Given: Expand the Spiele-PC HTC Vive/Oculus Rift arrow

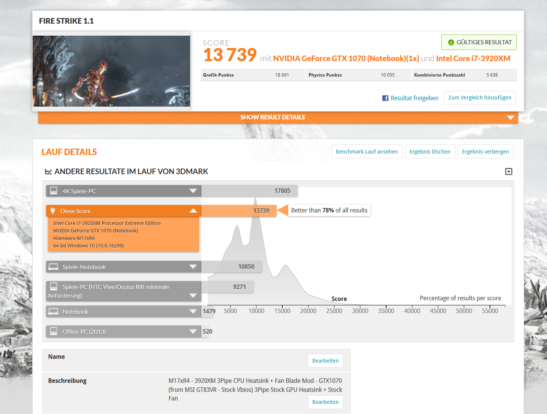Looking at the screenshot, I should (193, 295).
